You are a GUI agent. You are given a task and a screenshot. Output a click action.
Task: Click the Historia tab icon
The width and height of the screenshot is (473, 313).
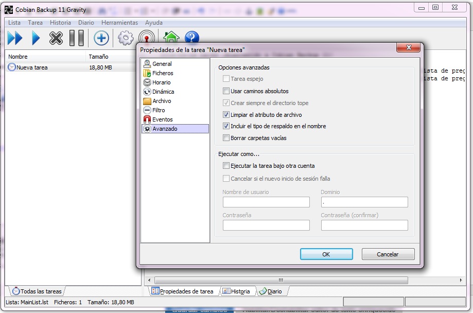tap(226, 291)
